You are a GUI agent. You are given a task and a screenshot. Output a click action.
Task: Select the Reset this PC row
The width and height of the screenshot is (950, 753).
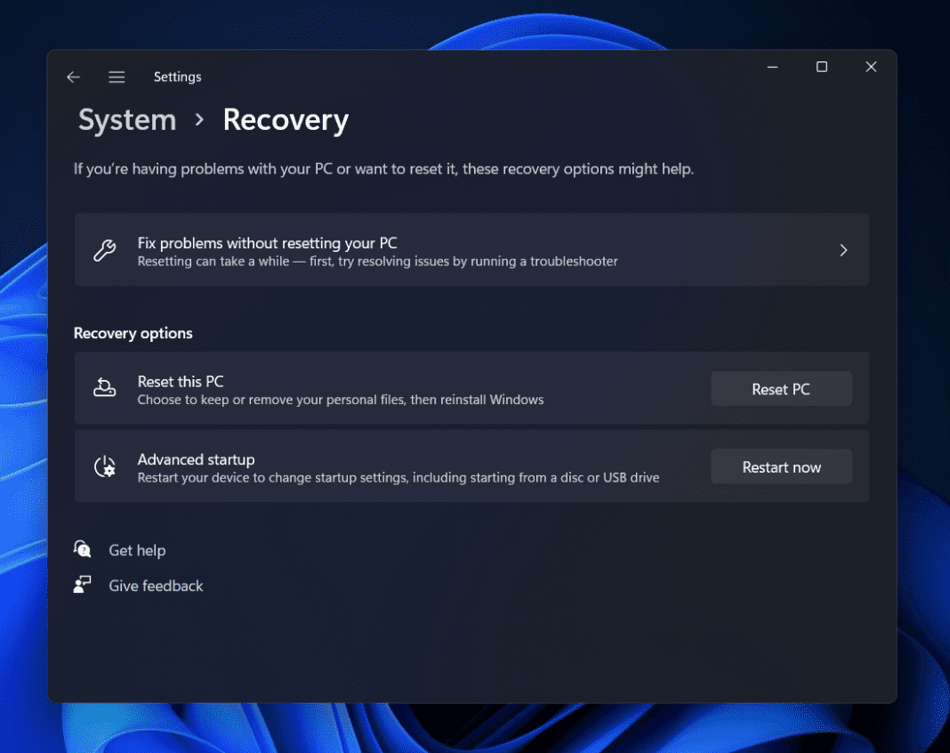pyautogui.click(x=400, y=388)
